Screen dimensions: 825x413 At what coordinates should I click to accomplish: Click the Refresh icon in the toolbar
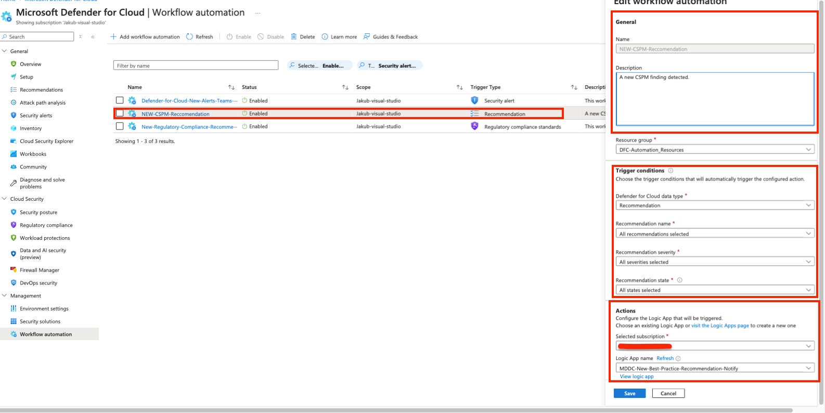[190, 37]
